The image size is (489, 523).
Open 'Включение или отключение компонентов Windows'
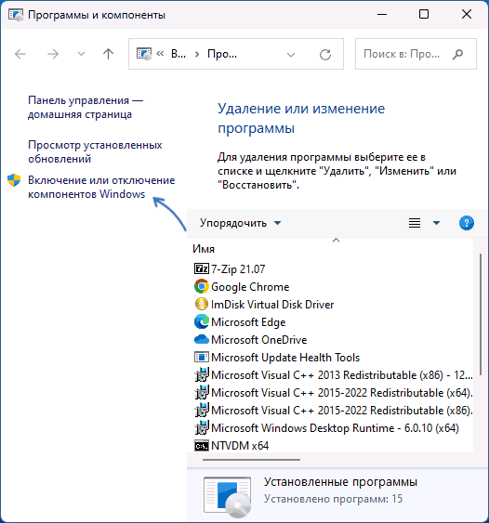pos(101,187)
